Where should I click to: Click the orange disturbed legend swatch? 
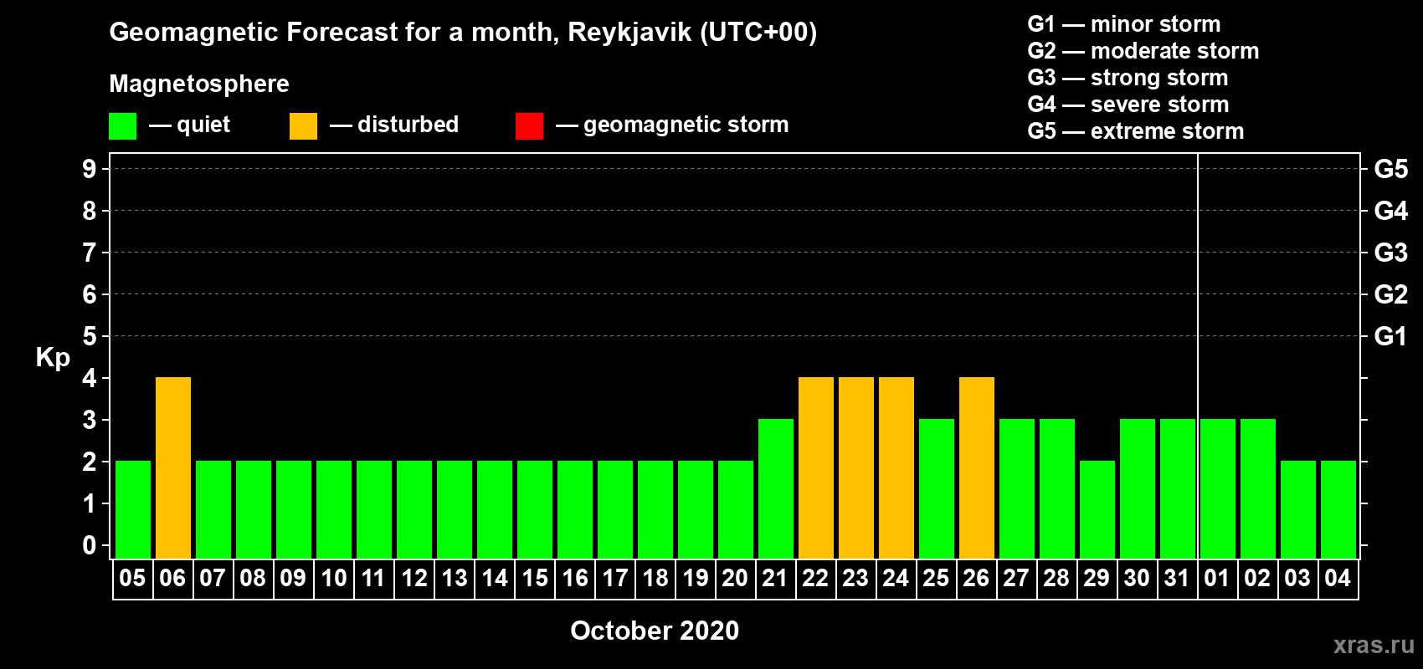[303, 126]
